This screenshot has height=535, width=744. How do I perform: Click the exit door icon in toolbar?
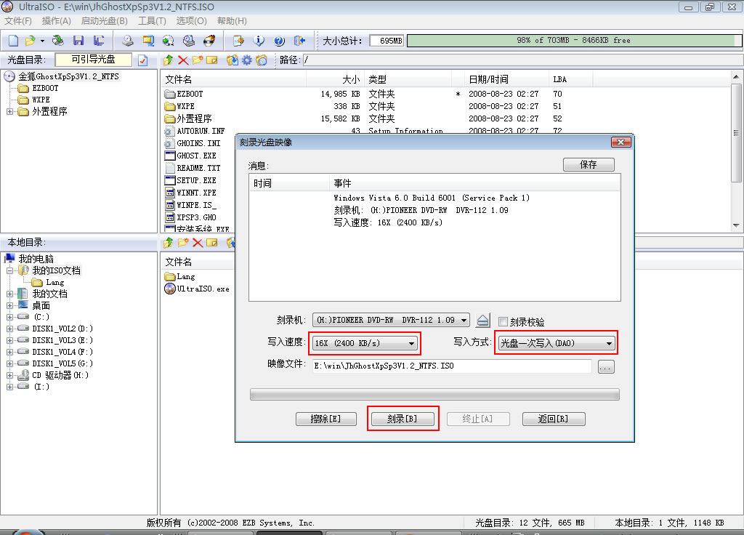(x=299, y=41)
